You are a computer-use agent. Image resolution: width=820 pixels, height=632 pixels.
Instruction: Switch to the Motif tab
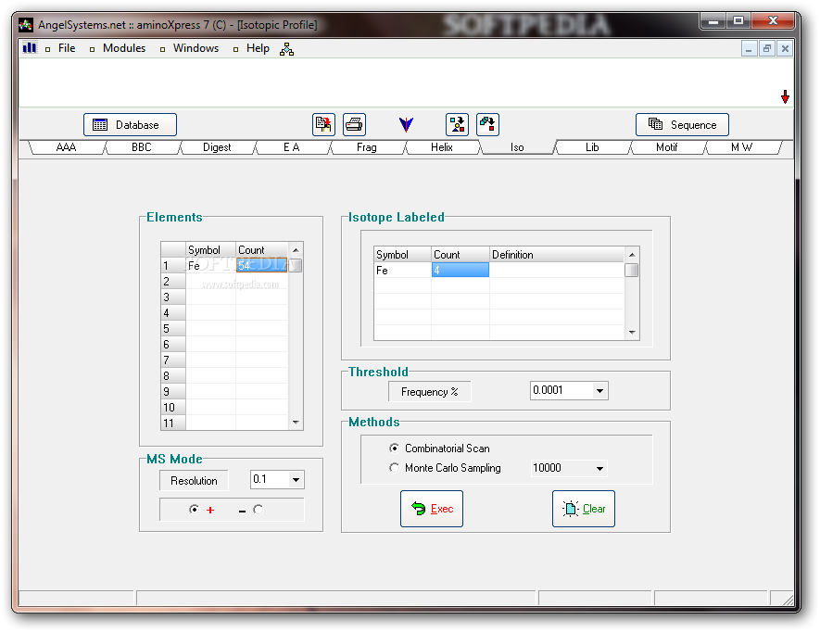pos(667,147)
